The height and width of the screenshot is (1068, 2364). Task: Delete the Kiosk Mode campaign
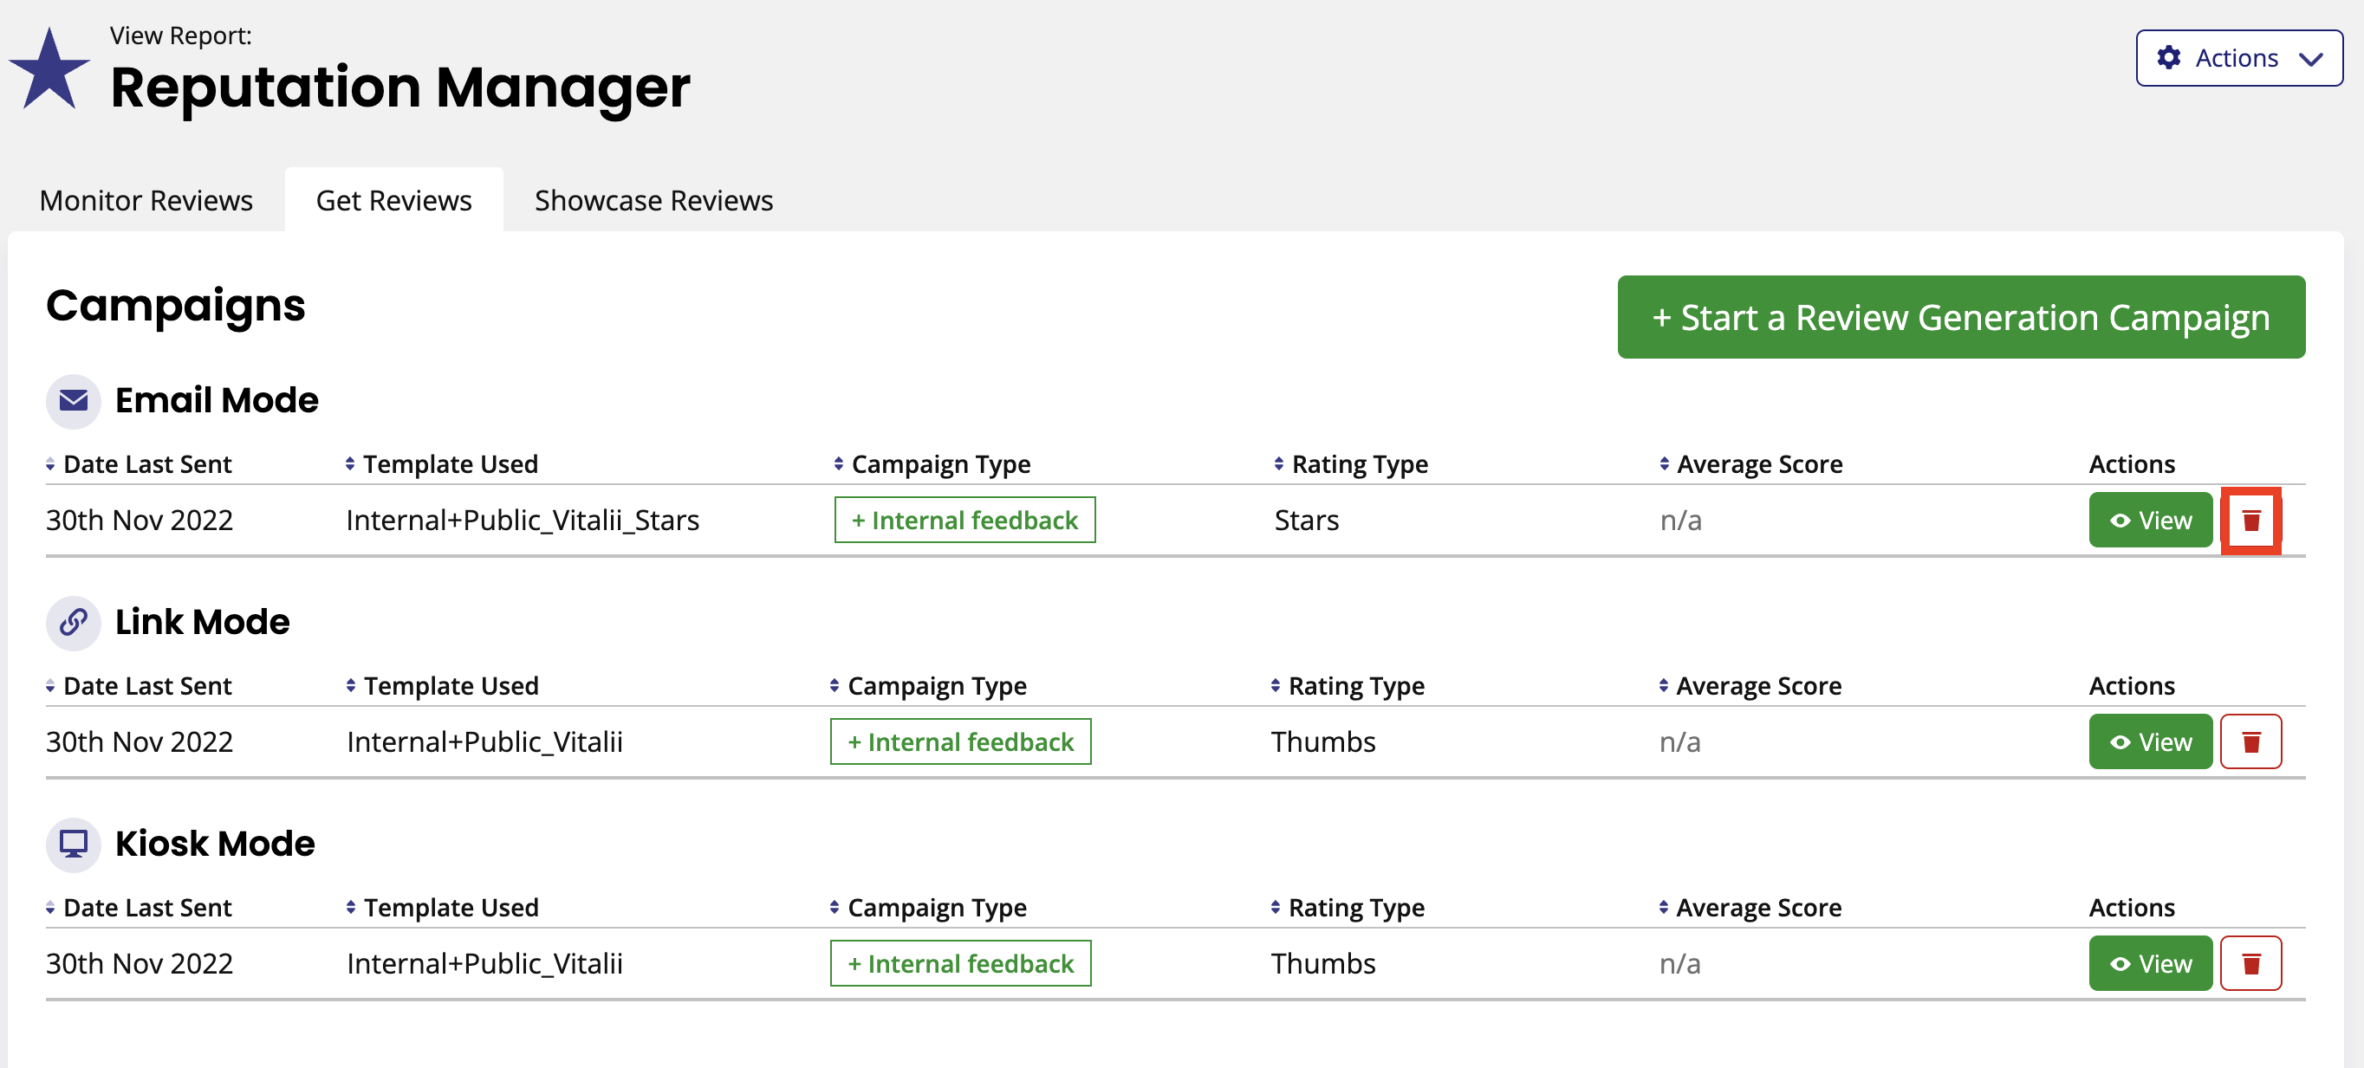2250,962
